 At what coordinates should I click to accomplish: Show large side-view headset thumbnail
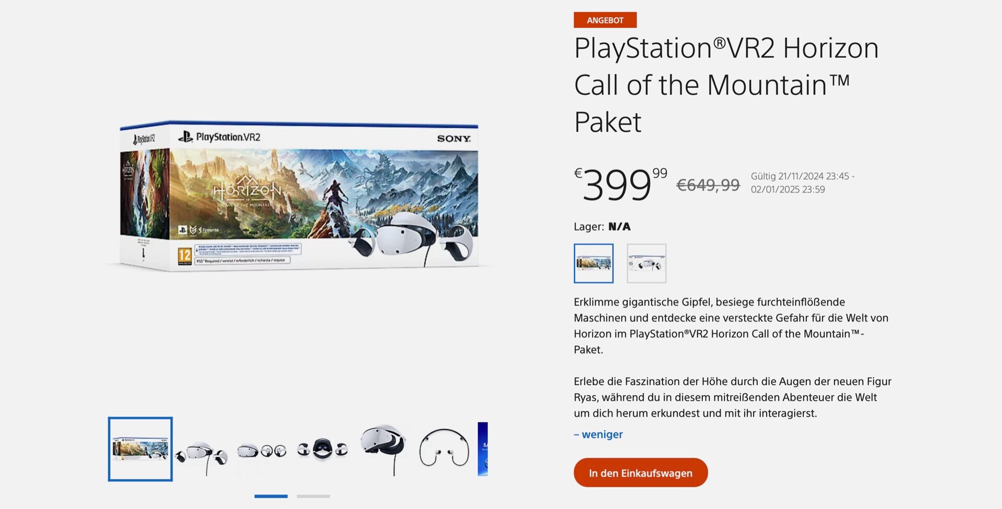(384, 447)
